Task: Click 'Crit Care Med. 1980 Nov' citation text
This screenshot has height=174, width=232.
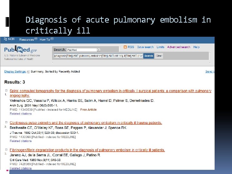Action: pyautogui.click(x=35, y=160)
